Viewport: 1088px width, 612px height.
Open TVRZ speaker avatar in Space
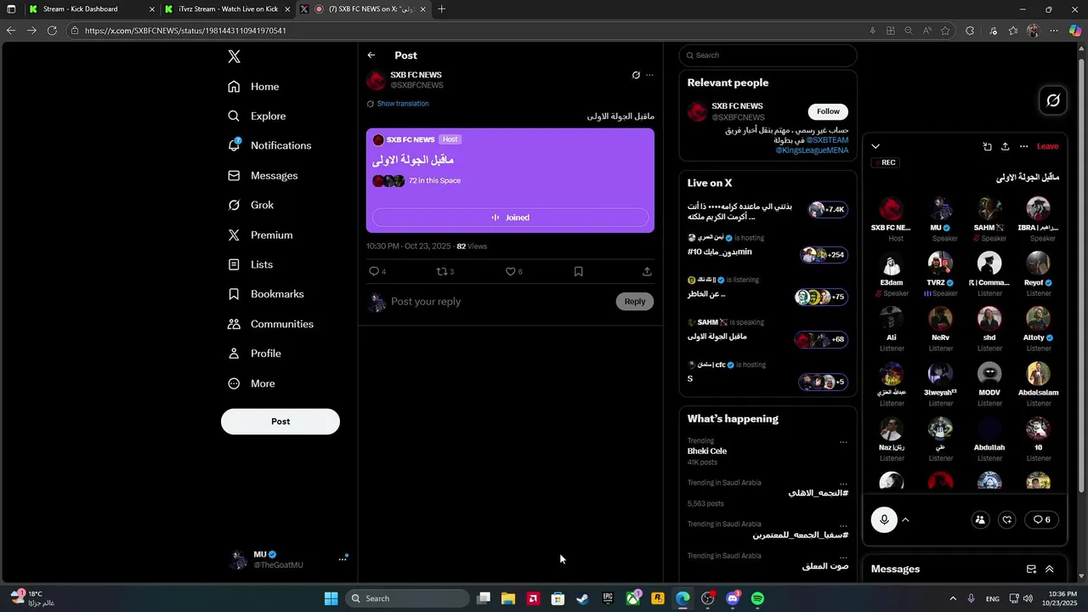click(x=940, y=264)
